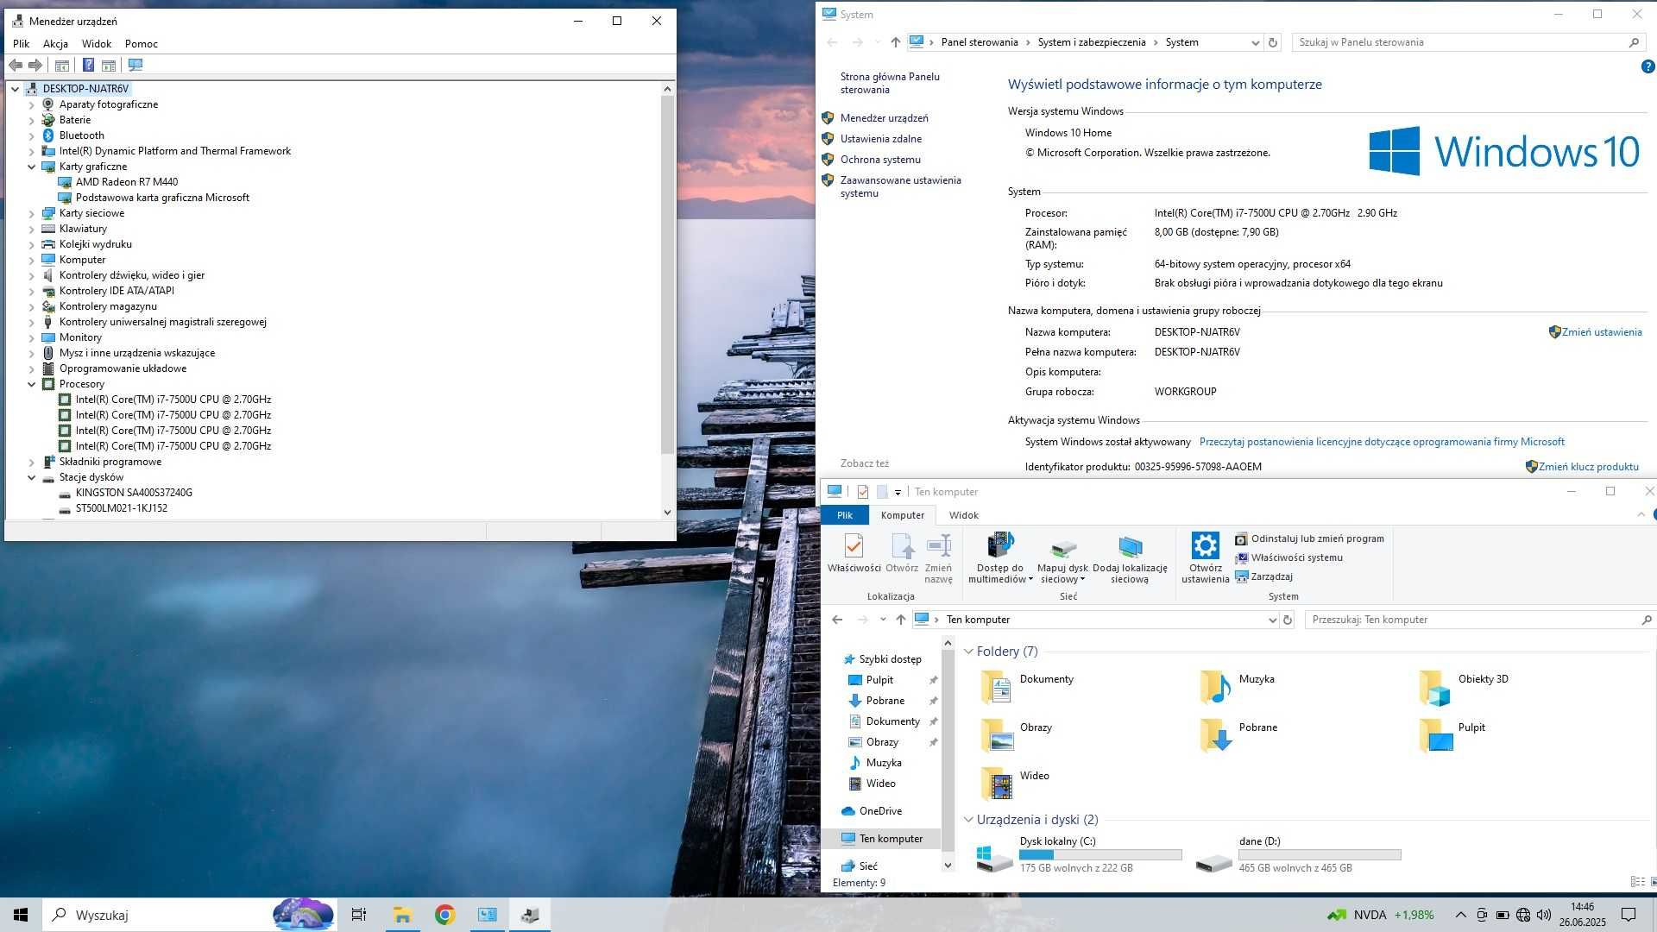
Task: Open the Akcja menu
Action: [x=55, y=43]
